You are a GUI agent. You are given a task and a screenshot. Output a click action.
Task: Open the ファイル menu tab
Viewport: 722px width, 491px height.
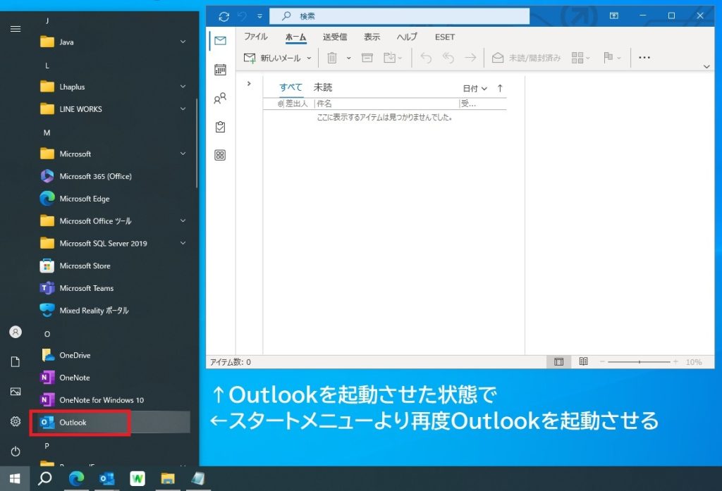(255, 37)
